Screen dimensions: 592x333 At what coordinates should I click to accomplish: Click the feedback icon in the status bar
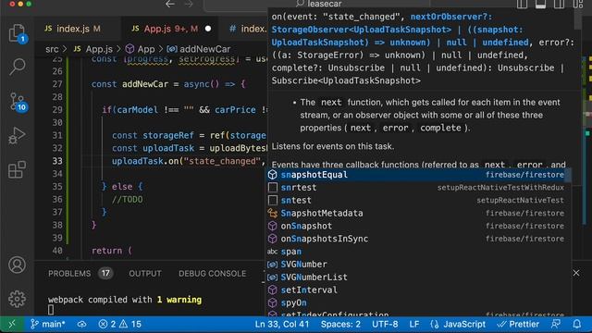point(556,324)
